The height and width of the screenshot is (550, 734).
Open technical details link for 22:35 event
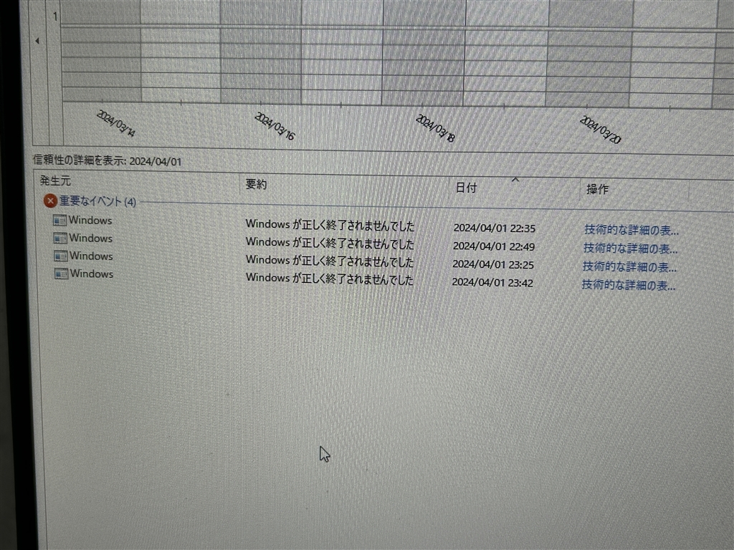(x=631, y=230)
